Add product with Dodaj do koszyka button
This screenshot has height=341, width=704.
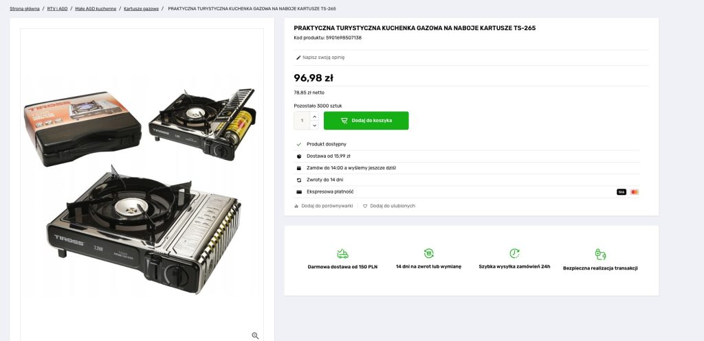coord(366,121)
